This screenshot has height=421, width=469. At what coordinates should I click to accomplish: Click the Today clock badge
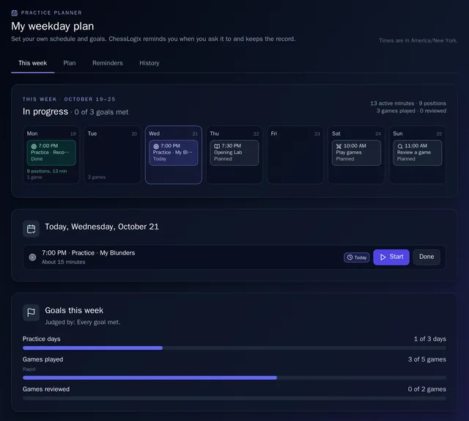click(x=357, y=257)
